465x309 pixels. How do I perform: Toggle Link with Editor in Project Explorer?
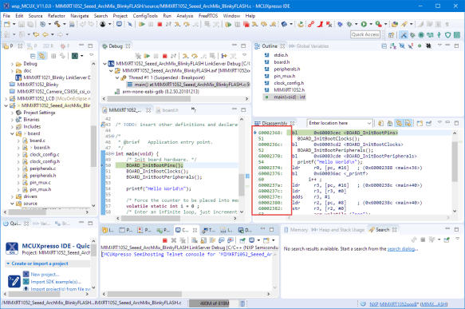(x=41, y=56)
